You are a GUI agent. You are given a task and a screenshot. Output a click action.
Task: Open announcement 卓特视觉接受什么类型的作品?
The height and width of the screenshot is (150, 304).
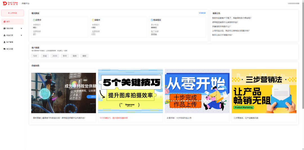[x=225, y=22]
